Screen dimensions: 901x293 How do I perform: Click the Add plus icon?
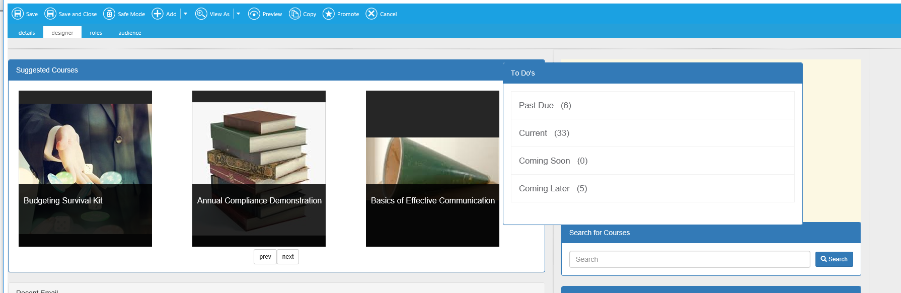tap(158, 14)
